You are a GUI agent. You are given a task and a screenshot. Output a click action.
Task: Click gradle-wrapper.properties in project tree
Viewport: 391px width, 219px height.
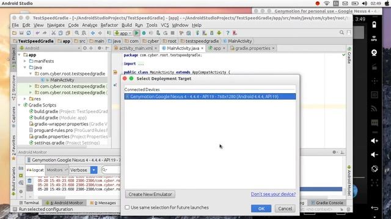pos(61,124)
